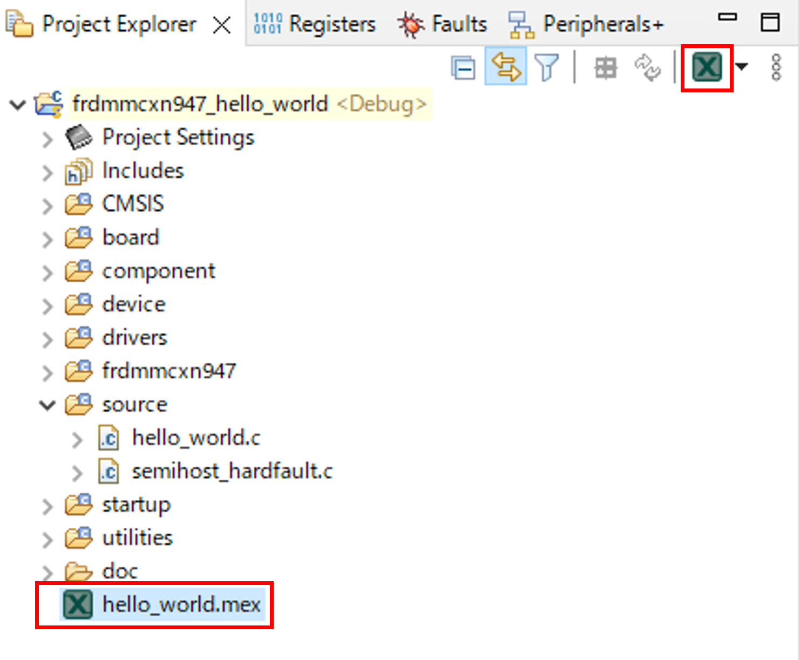This screenshot has height=660, width=800.
Task: Click the Includes folder icon
Action: (x=79, y=172)
